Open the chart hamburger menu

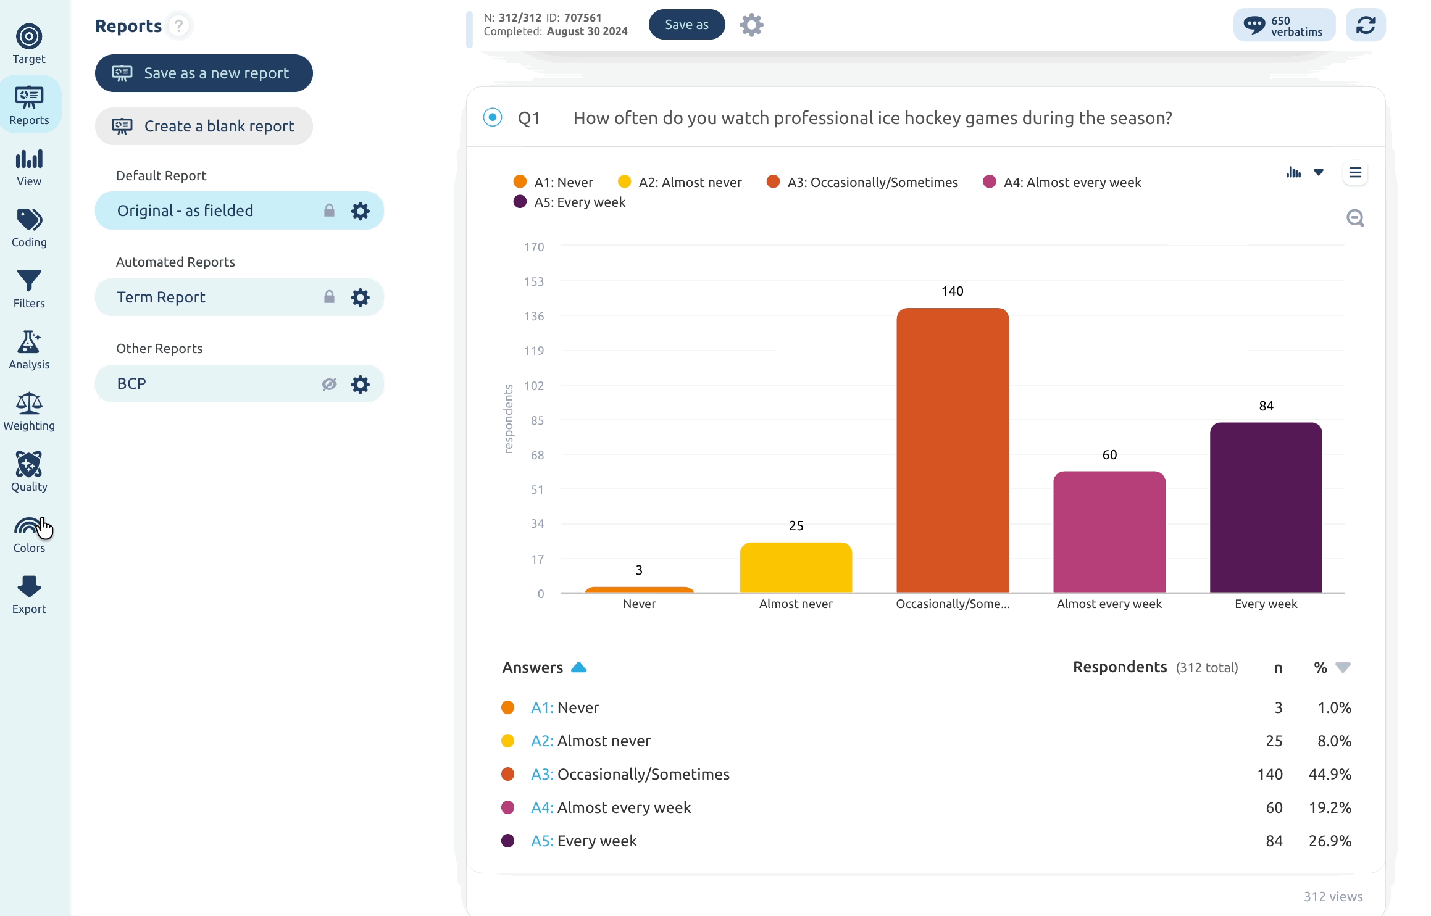(x=1355, y=173)
